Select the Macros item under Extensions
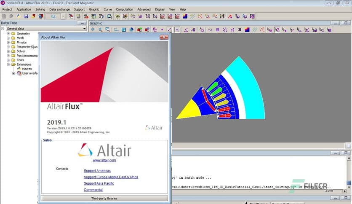 [x=27, y=69]
